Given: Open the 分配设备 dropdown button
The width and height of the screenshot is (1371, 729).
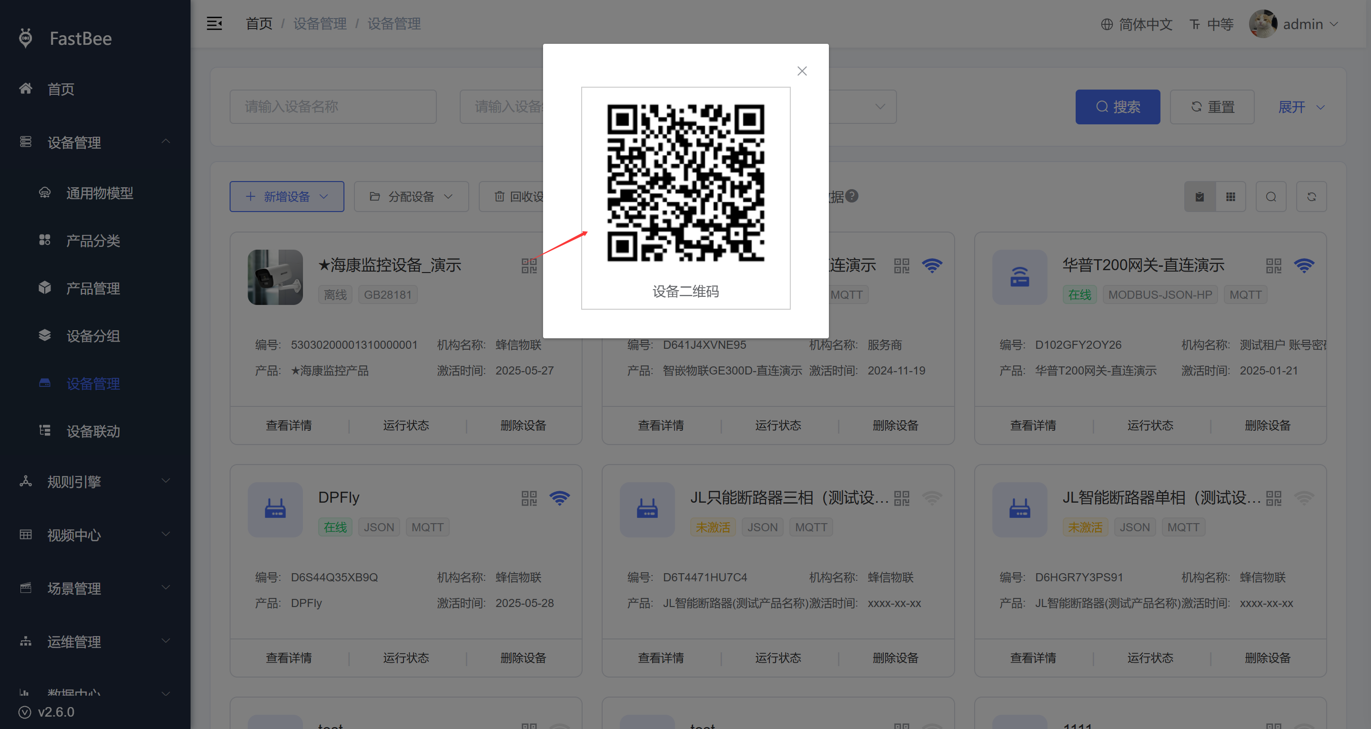Looking at the screenshot, I should click(x=412, y=196).
